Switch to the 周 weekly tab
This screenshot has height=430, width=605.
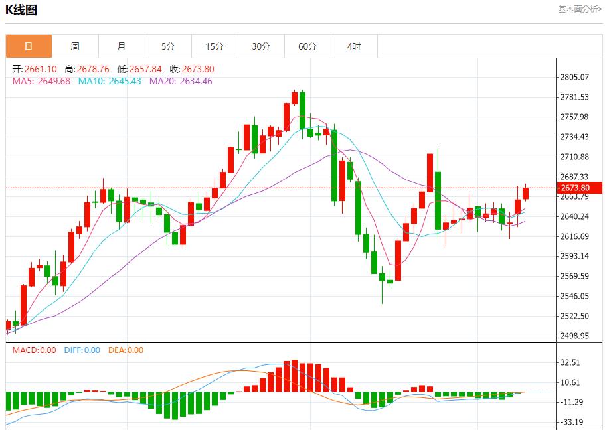click(x=75, y=46)
